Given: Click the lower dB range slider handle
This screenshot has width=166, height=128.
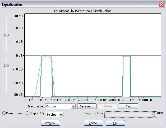Looking at the screenshot, I should click(x=6, y=66).
